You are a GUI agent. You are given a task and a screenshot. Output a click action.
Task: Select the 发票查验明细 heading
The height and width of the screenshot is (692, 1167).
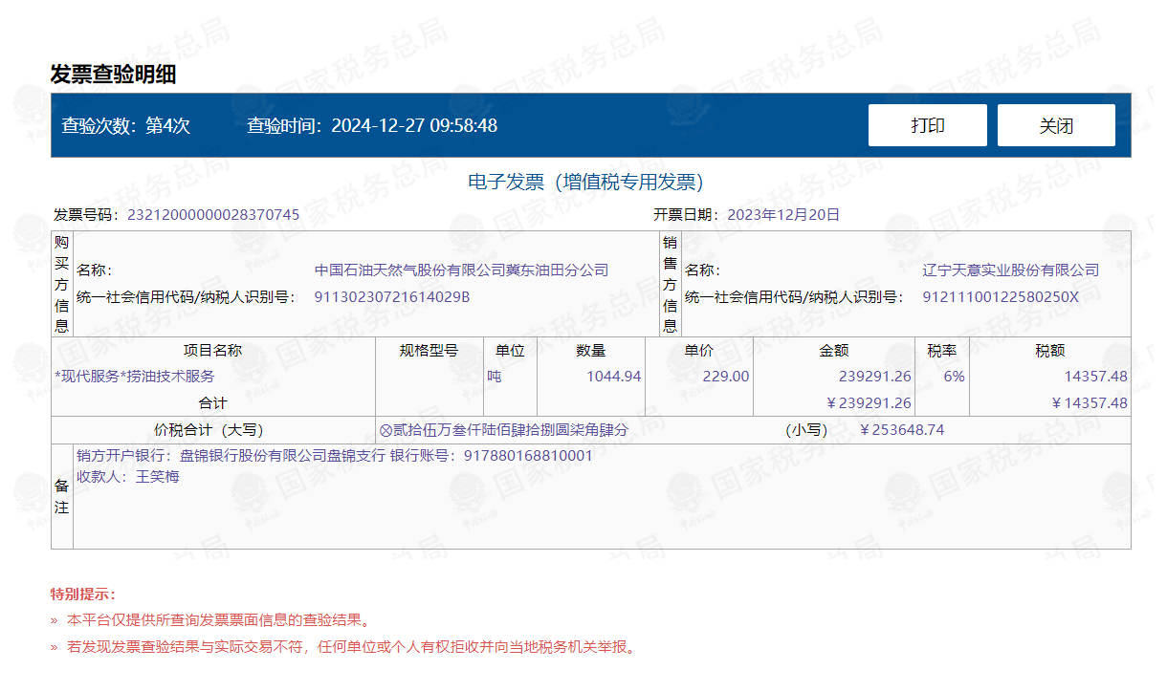113,75
